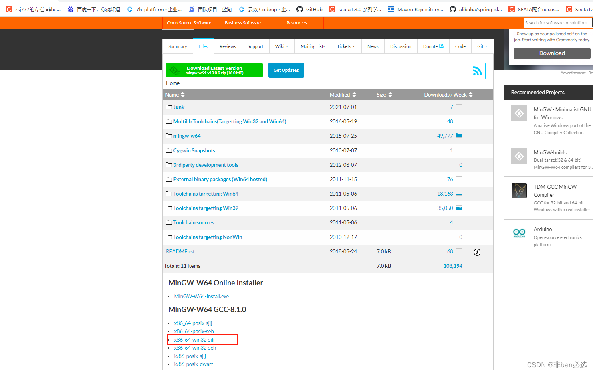Sort file list by Modified date
This screenshot has width=593, height=372.
pyautogui.click(x=343, y=95)
